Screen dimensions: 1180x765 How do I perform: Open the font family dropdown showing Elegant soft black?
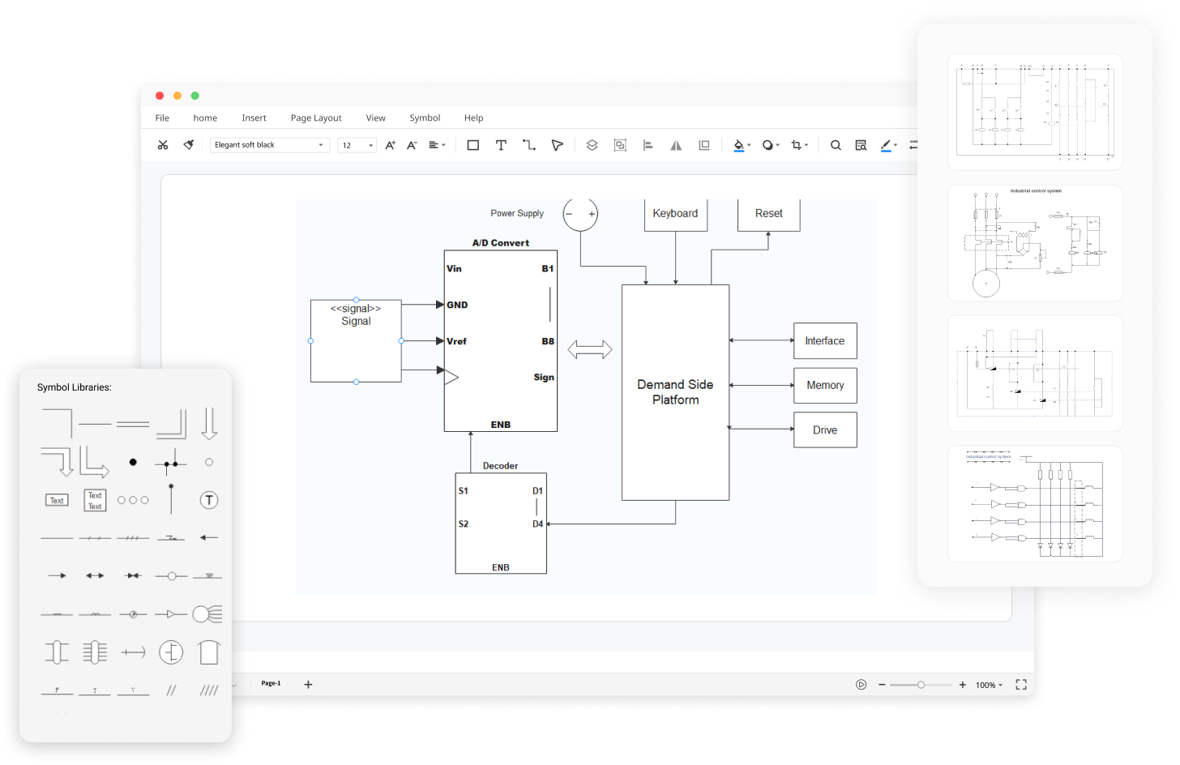270,144
